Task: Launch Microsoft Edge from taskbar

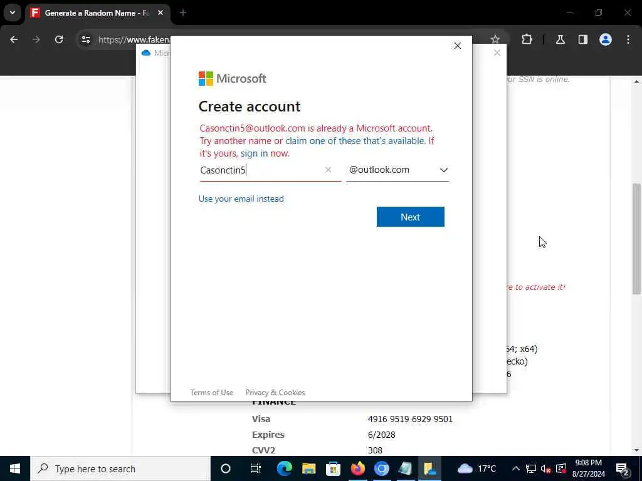Action: point(284,468)
